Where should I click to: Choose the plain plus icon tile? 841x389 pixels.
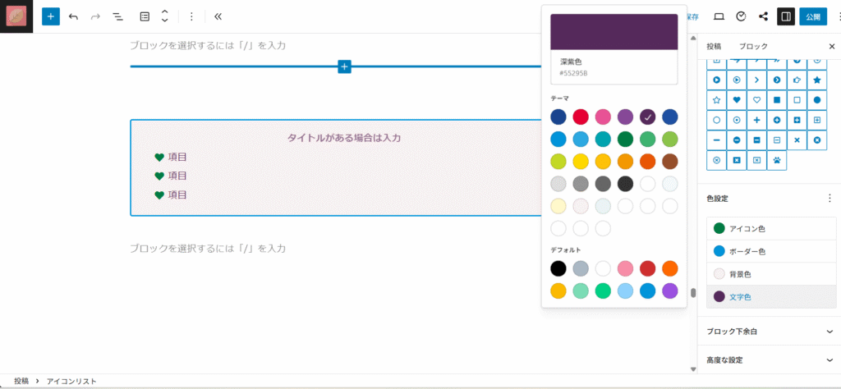click(756, 120)
